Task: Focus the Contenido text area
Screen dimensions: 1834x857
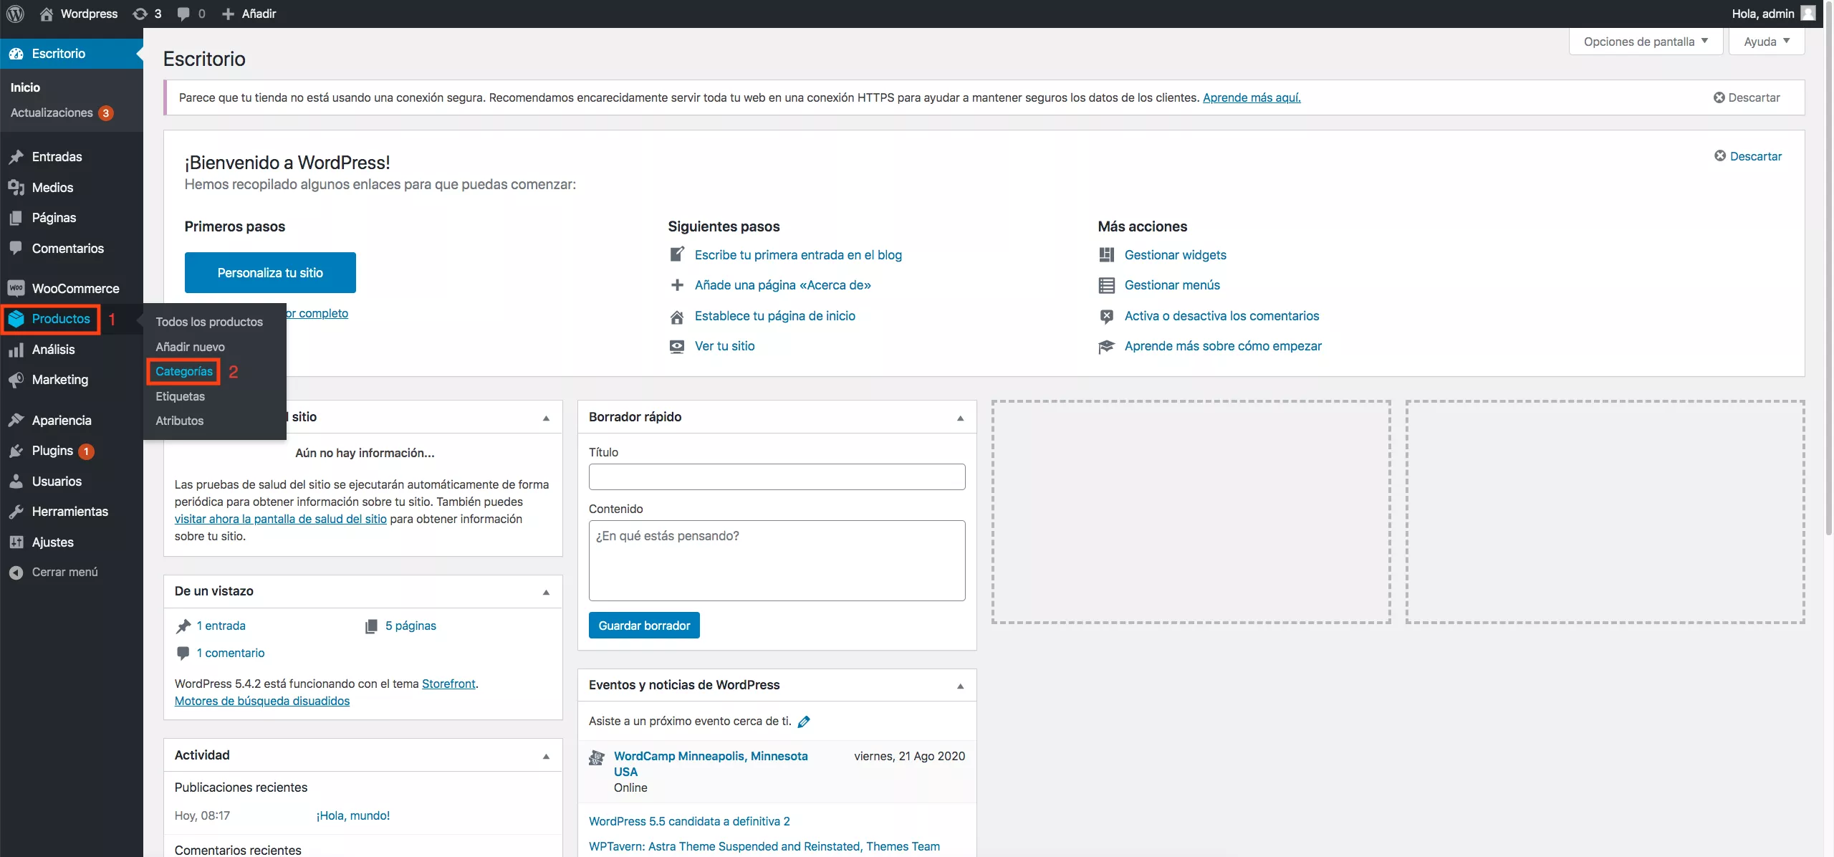Action: tap(777, 560)
